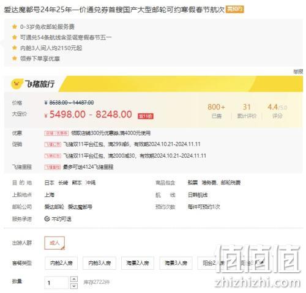Click the 港务费、邮轮税费 included text

click(x=221, y=183)
